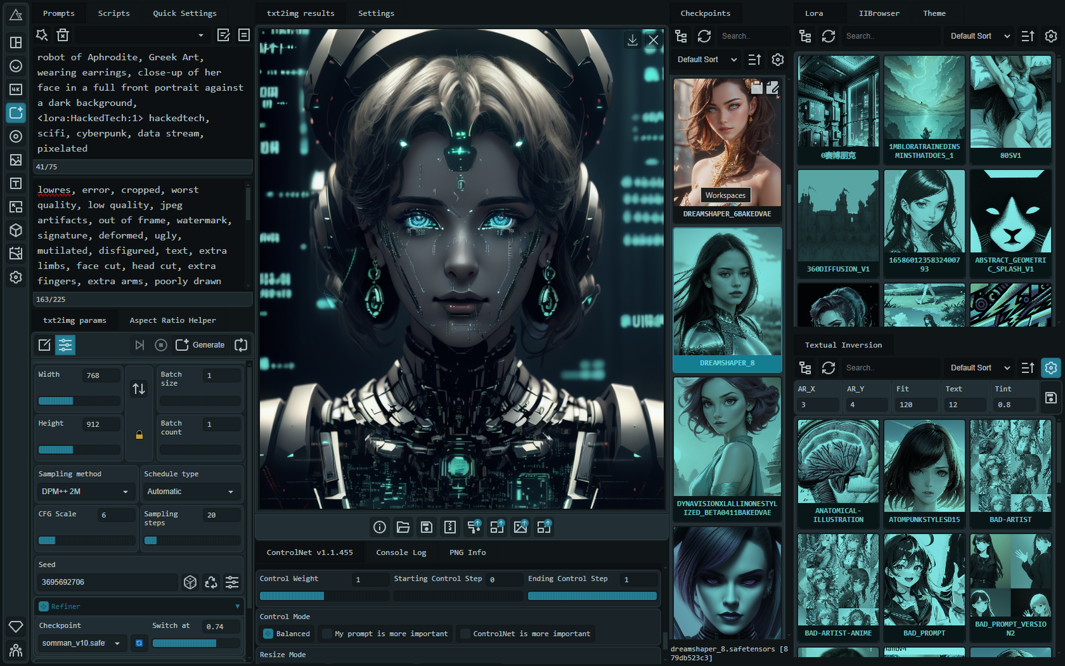
Task: Open the Checkpoints panel gear settings
Action: tap(777, 59)
